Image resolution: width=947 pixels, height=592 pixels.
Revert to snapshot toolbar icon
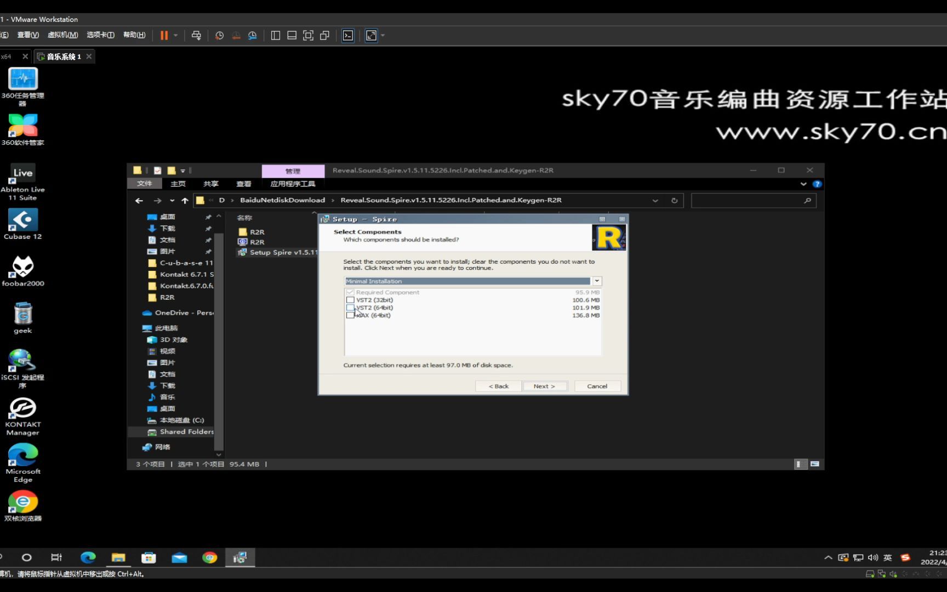pos(236,35)
